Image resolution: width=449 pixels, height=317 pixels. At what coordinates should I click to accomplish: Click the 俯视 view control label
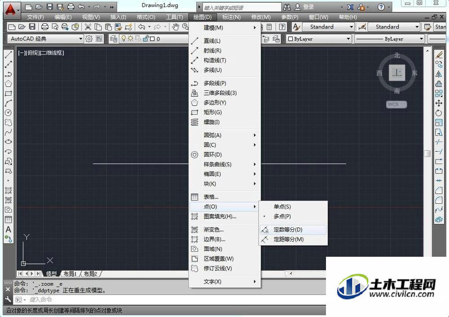33,53
